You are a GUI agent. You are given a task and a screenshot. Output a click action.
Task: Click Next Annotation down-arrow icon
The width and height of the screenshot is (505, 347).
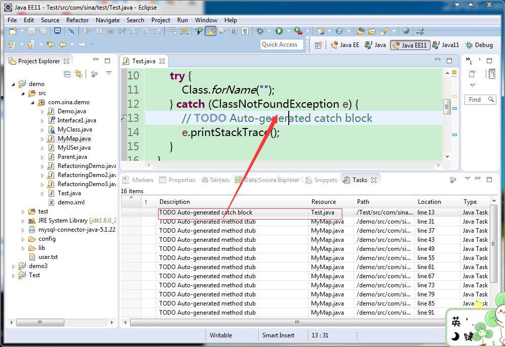pyautogui.click(x=12, y=45)
